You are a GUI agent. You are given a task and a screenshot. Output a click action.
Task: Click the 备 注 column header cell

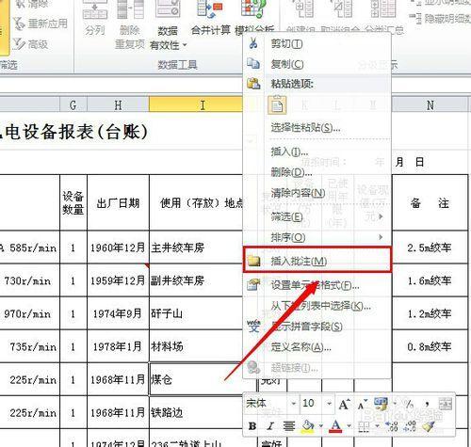tap(430, 203)
